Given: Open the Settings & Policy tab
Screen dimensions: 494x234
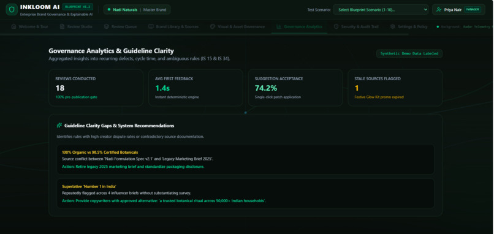Looking at the screenshot, I should pos(409,27).
